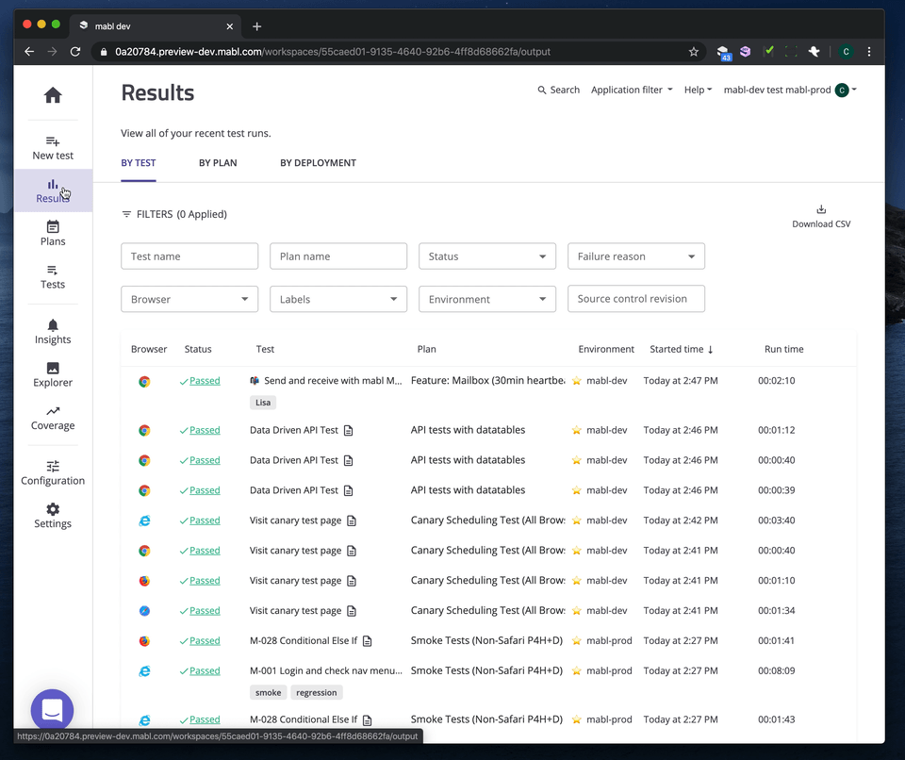Open the Tests sidebar item
The width and height of the screenshot is (905, 760).
click(53, 276)
